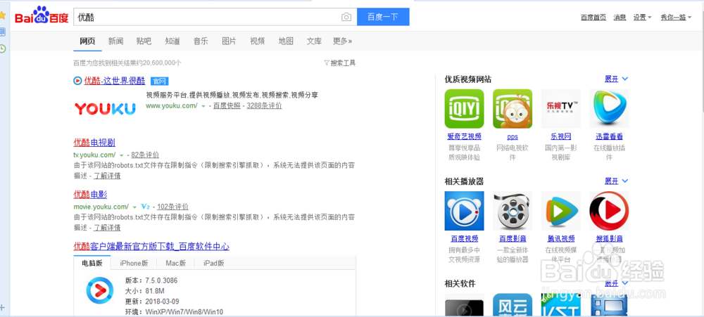Image resolution: width=704 pixels, height=317 pixels.
Task: Open 消息 link in header
Action: point(620,18)
